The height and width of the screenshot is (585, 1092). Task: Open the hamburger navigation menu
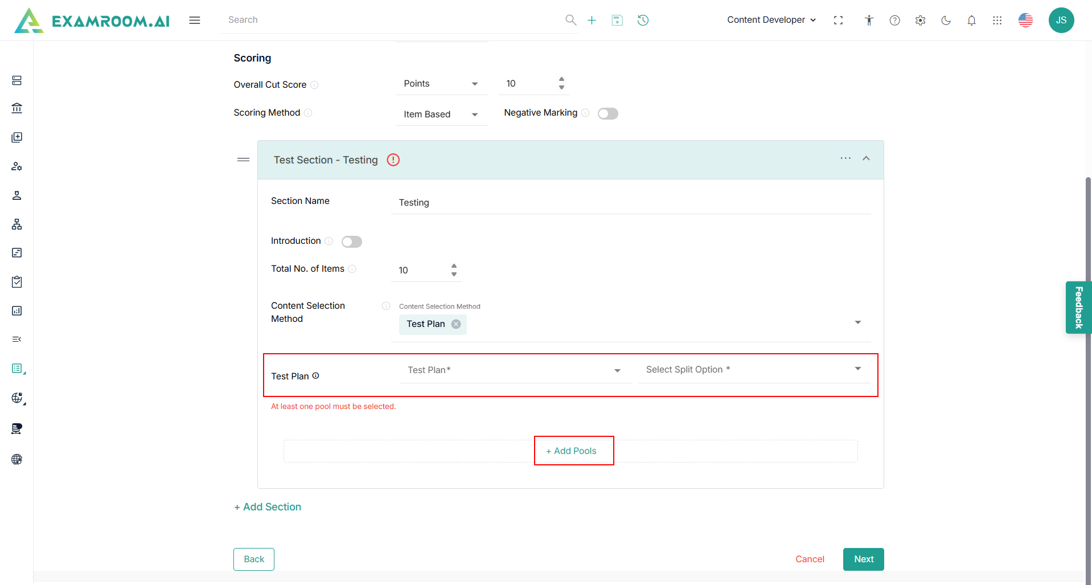pos(195,21)
